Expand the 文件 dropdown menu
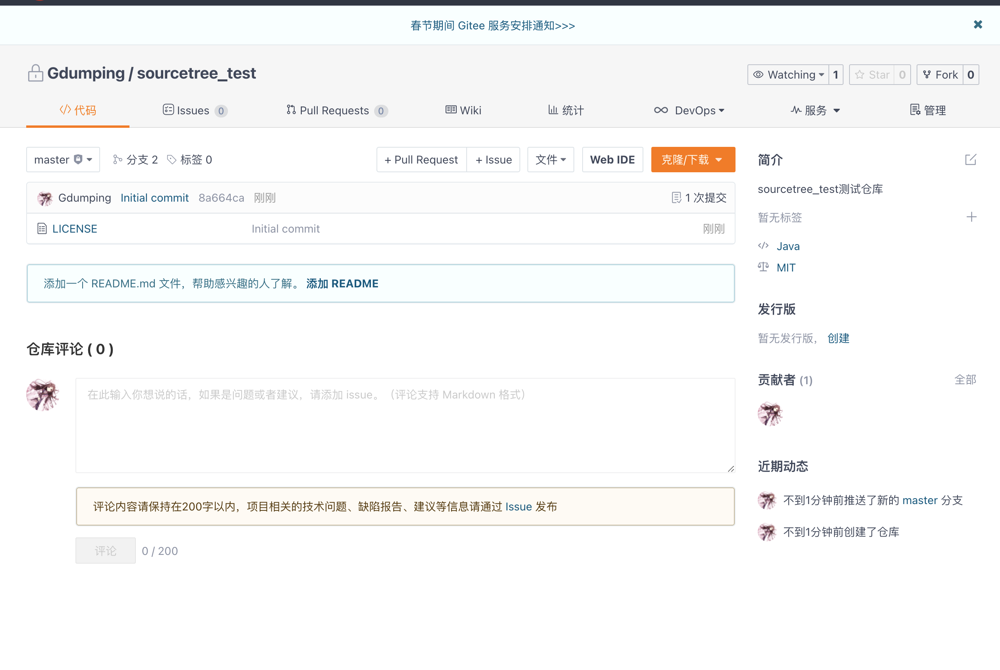Image resolution: width=1000 pixels, height=670 pixels. [550, 160]
